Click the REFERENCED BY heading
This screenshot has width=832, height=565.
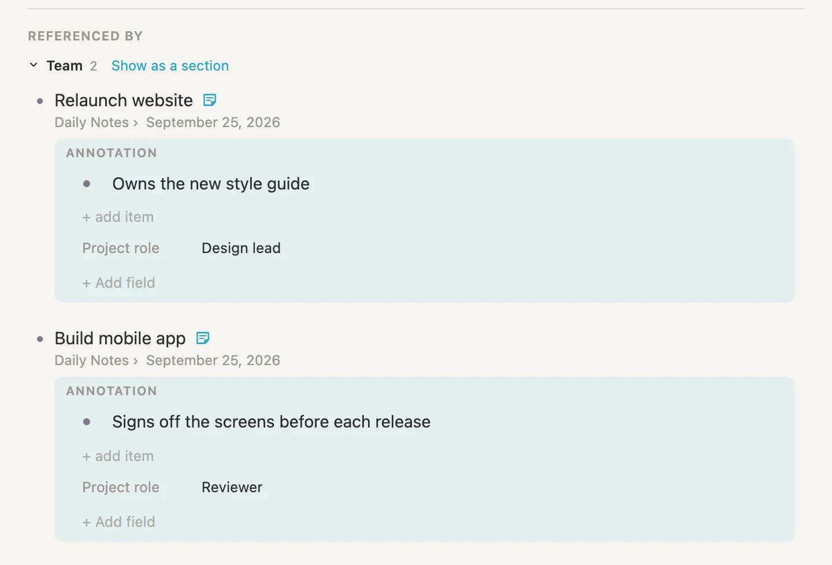point(86,36)
